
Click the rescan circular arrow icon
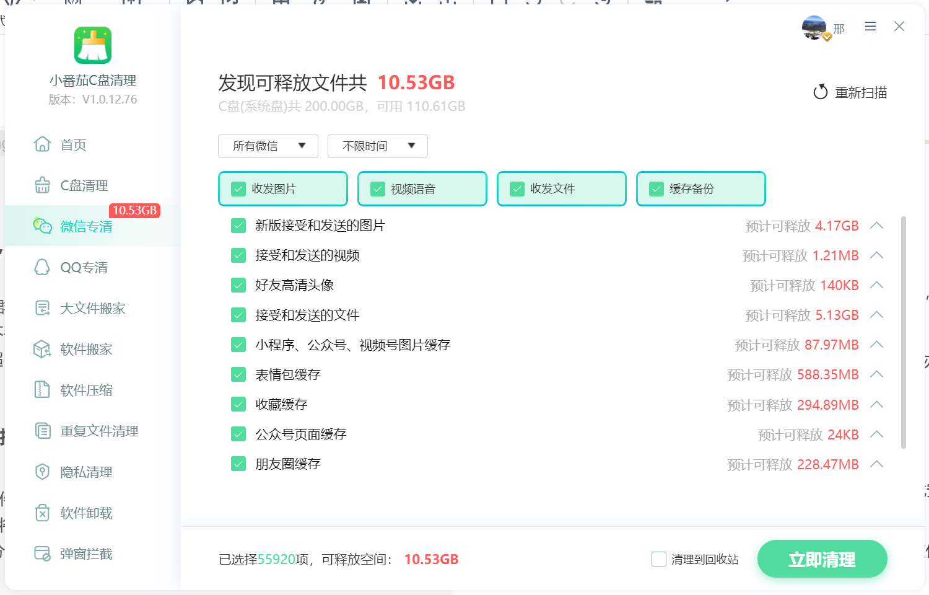(x=821, y=92)
